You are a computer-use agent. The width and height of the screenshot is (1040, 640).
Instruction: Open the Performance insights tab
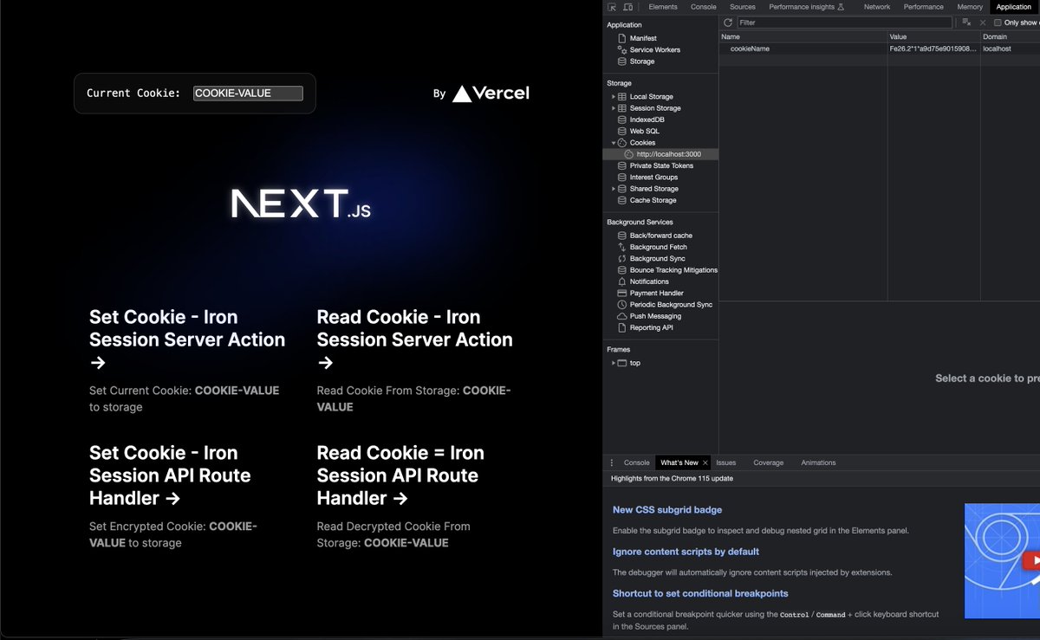tap(808, 7)
